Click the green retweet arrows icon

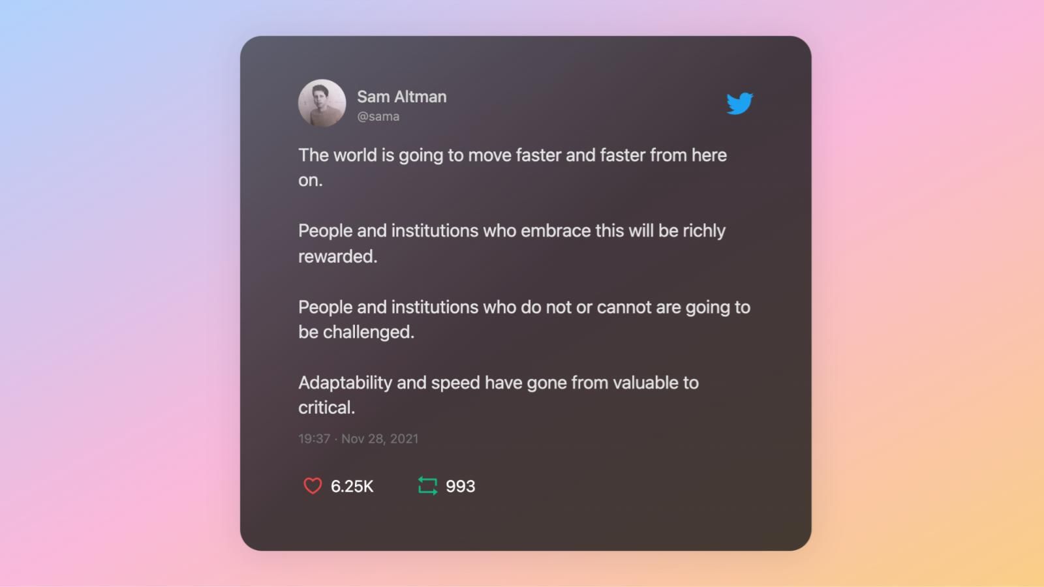point(427,486)
